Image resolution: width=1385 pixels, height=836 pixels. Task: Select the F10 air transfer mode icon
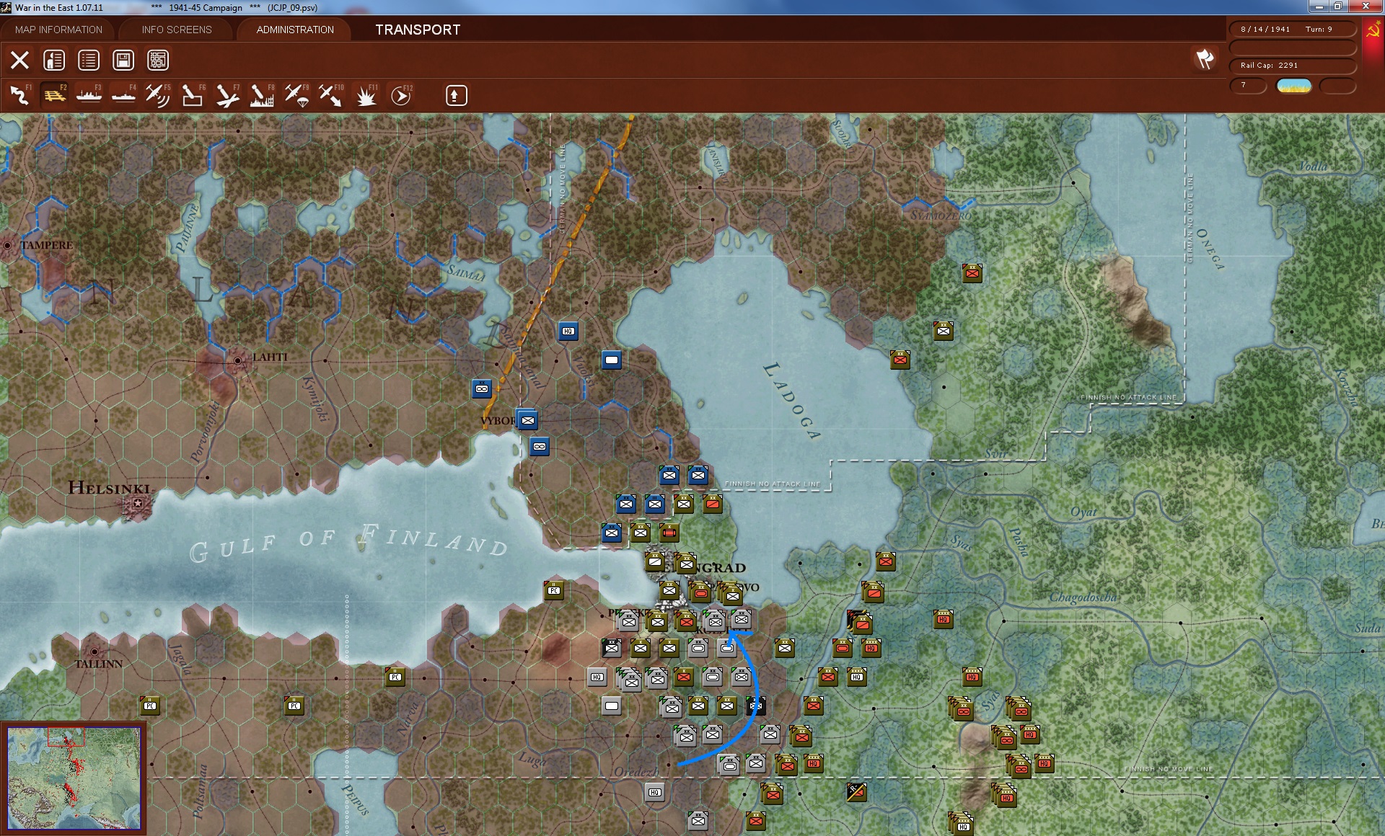pos(331,95)
